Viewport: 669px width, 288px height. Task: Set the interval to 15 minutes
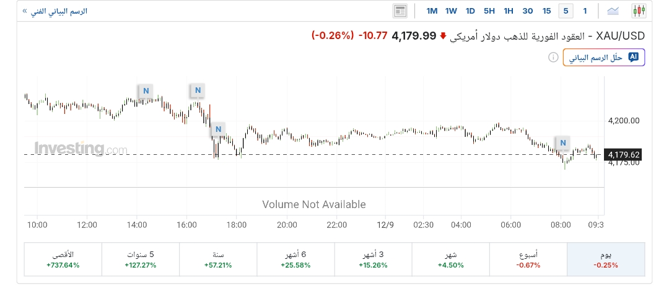[x=546, y=11]
